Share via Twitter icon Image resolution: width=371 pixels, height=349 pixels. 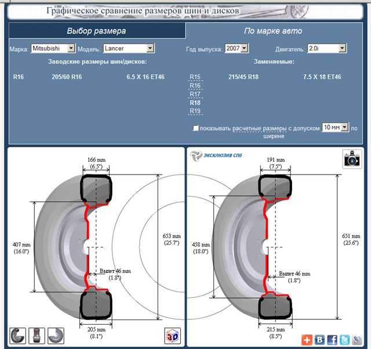click(x=344, y=340)
